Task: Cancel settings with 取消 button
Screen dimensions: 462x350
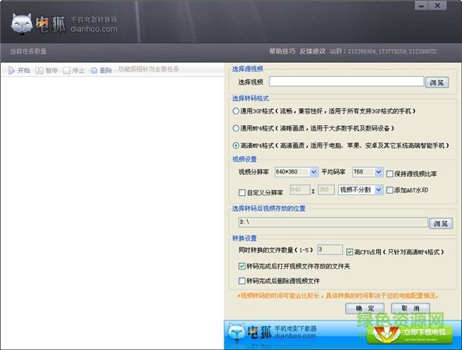Action: click(410, 309)
